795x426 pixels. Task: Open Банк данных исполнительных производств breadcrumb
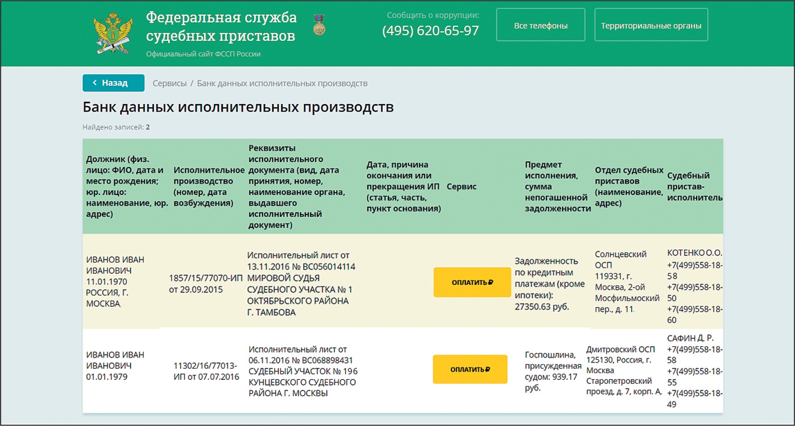[x=282, y=83]
